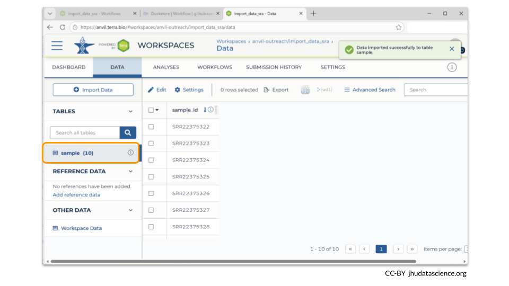
Task: Click the 0 rows selected label
Action: [239, 90]
